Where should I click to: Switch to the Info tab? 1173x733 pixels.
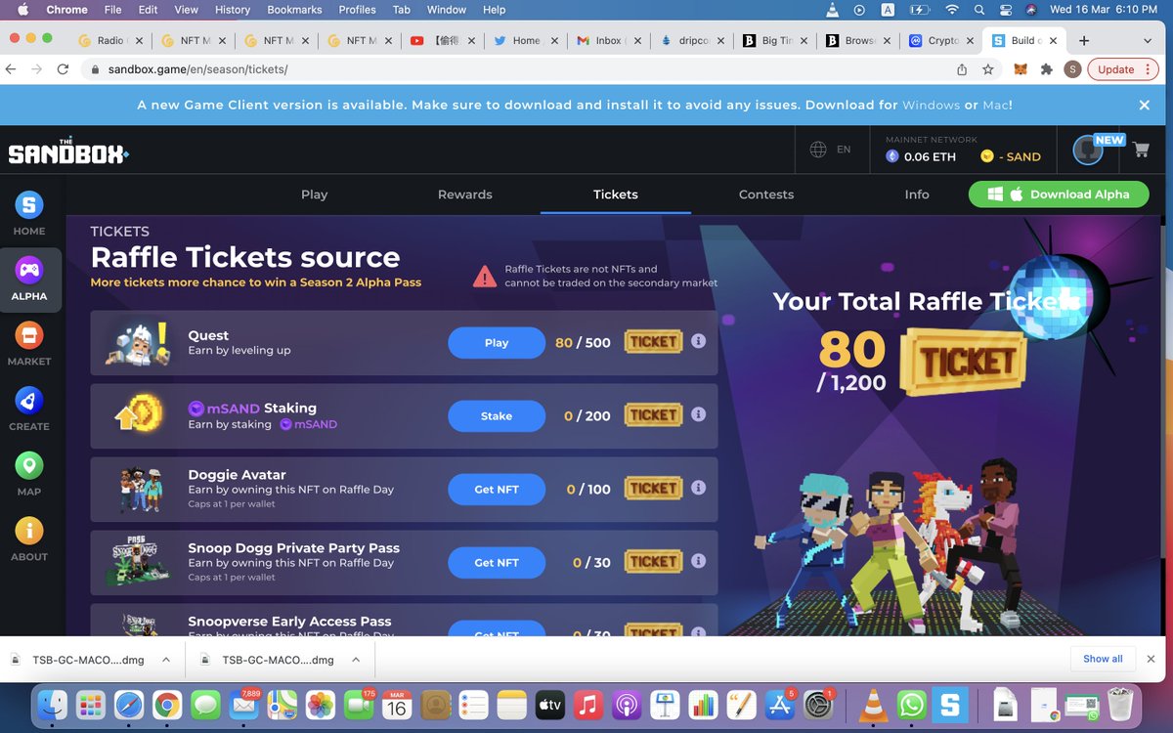[x=917, y=194]
